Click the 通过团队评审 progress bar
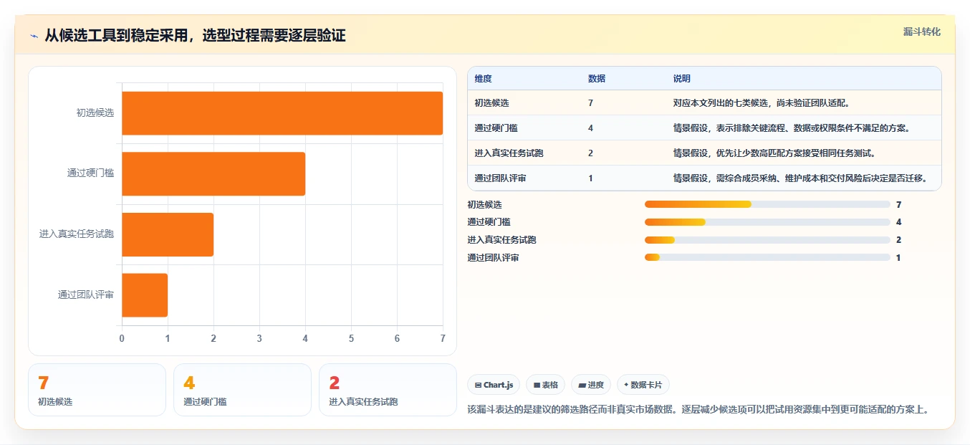Image resolution: width=970 pixels, height=445 pixels. click(x=767, y=257)
